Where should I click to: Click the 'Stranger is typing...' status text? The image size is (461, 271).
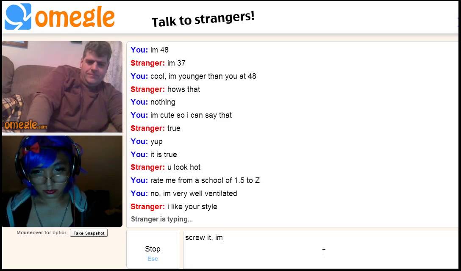coord(162,219)
